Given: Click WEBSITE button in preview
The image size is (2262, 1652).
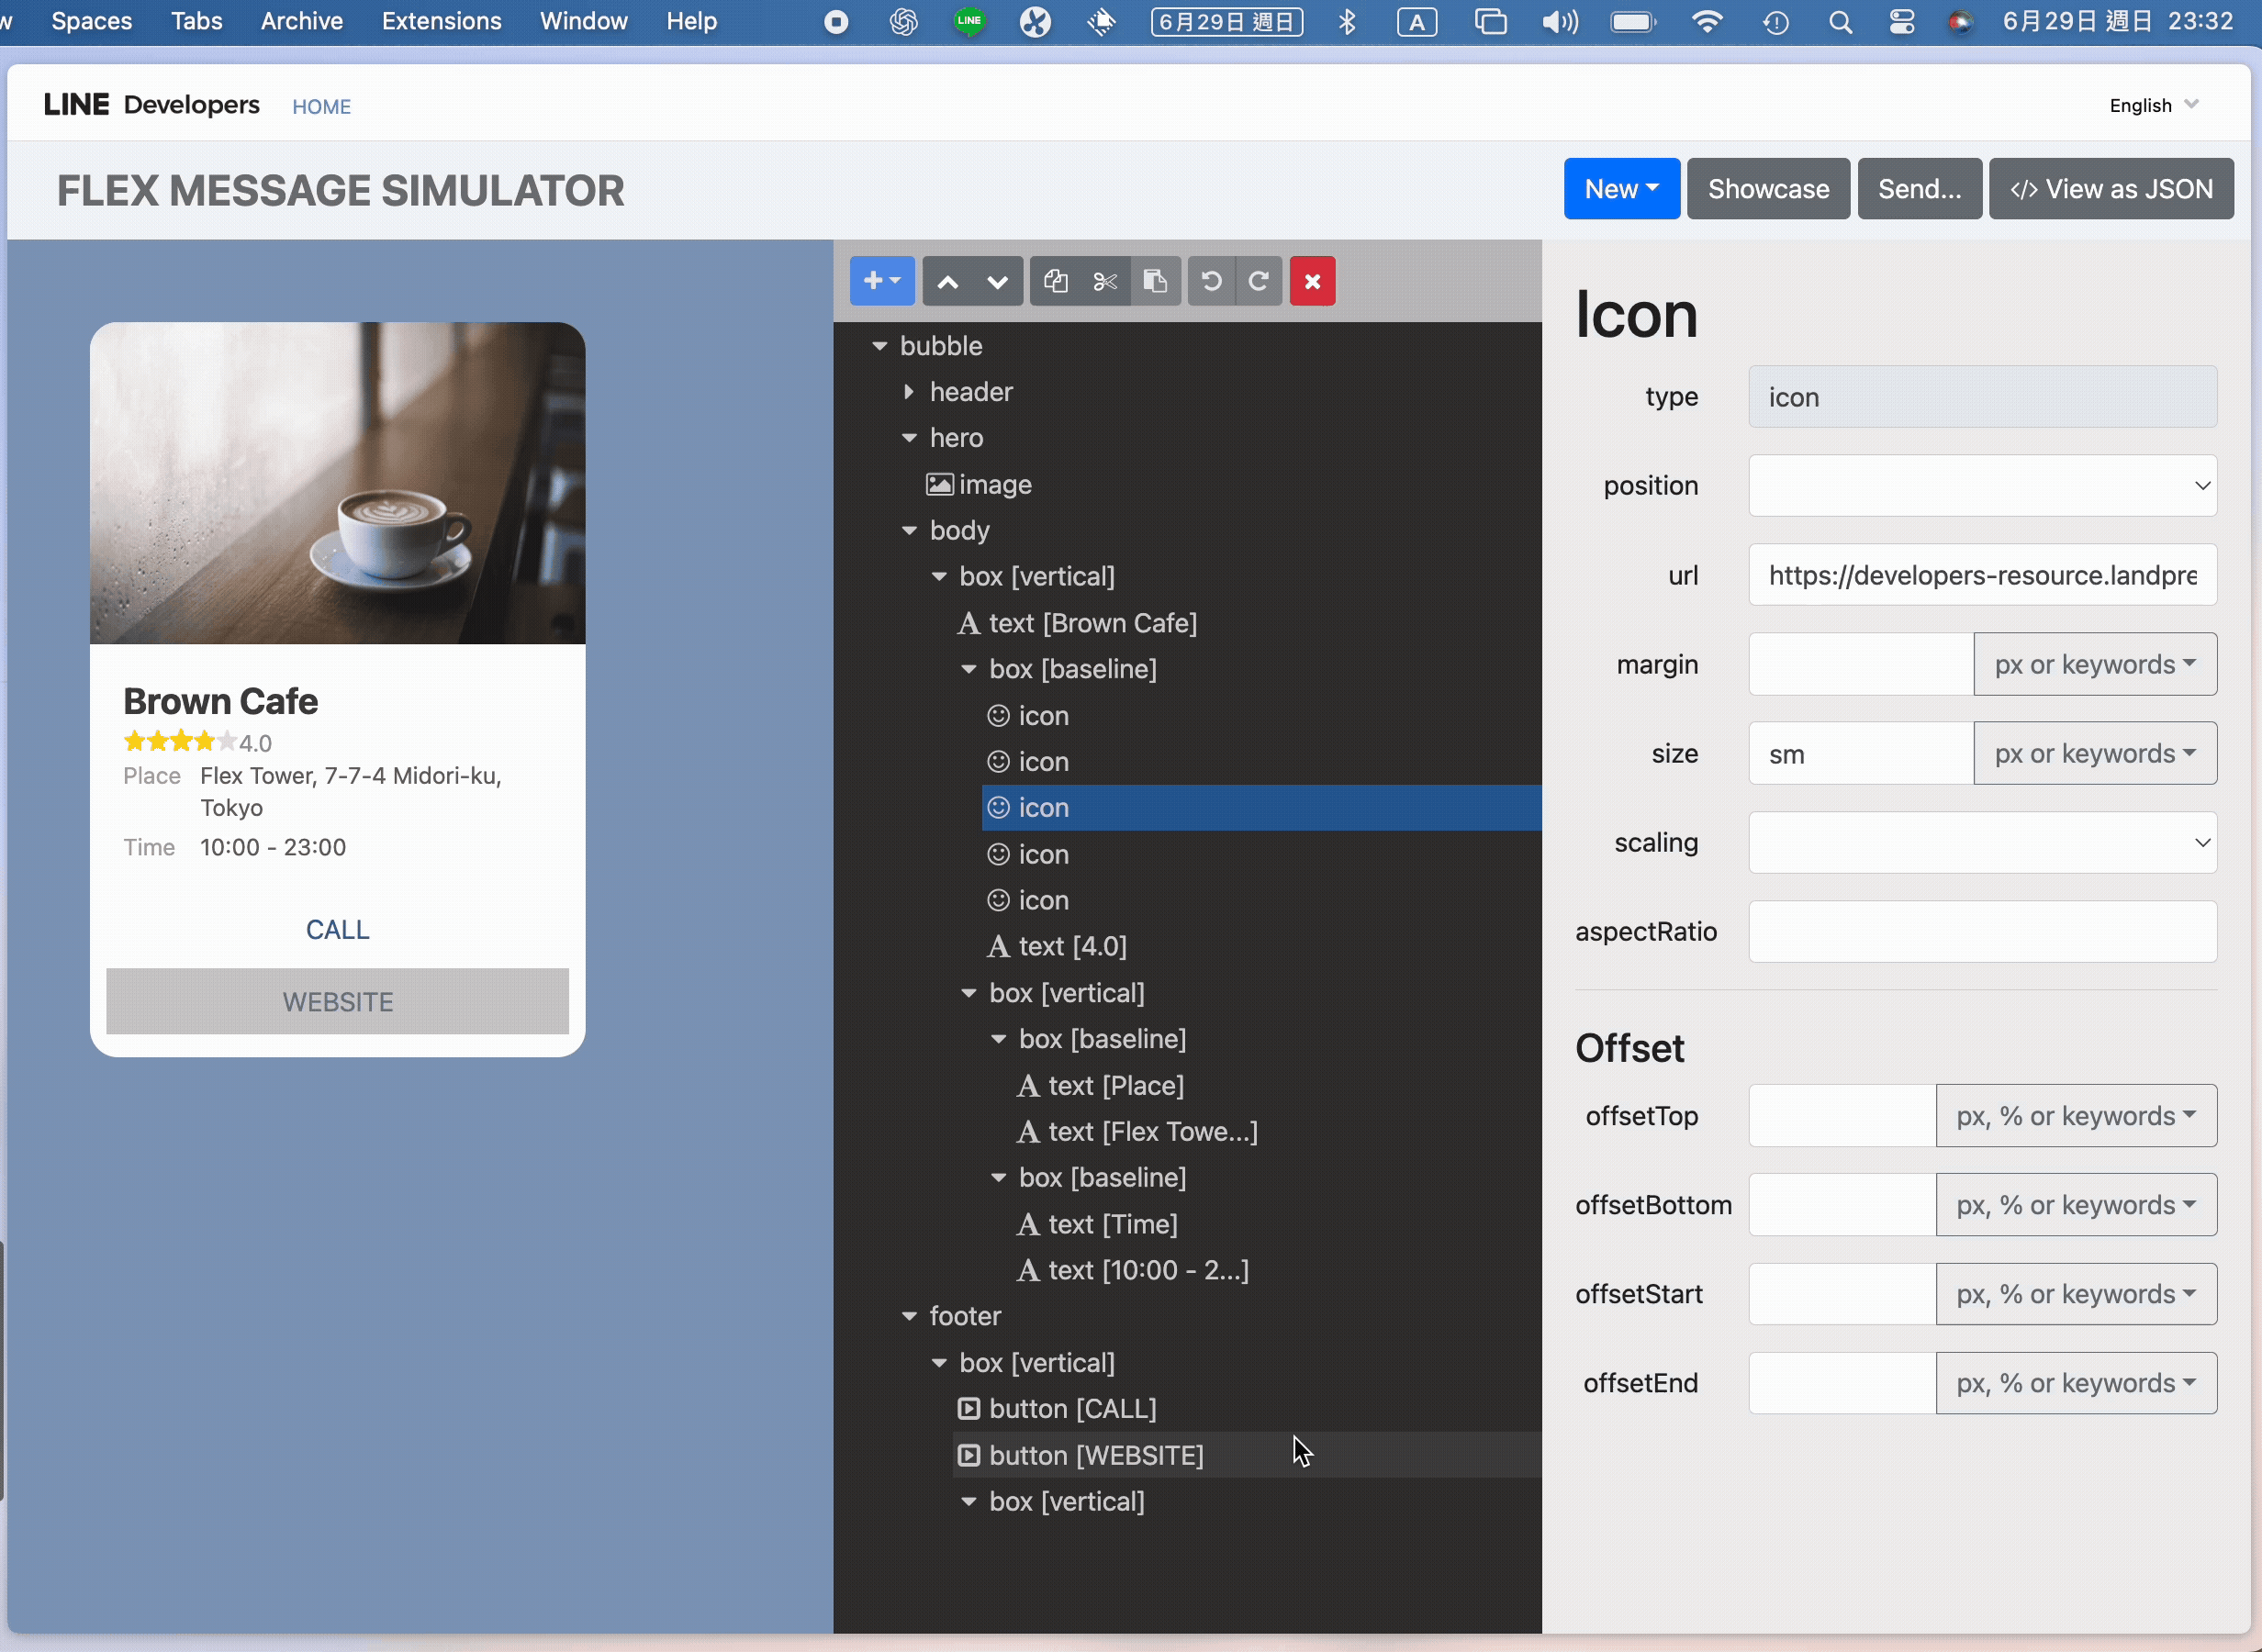Looking at the screenshot, I should click(x=337, y=1002).
